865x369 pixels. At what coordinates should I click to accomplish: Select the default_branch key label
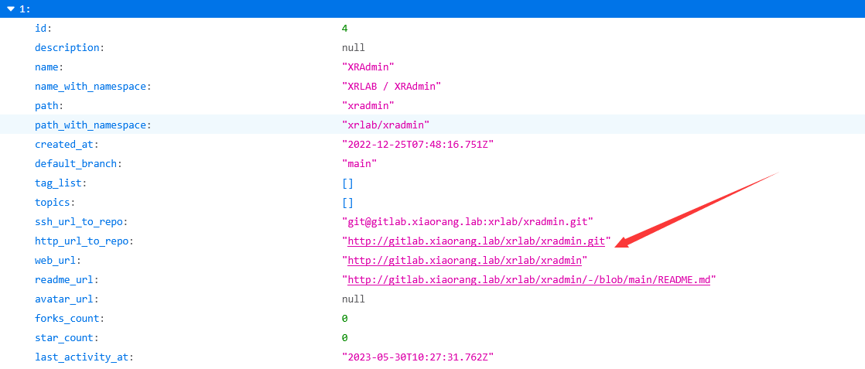(x=78, y=164)
